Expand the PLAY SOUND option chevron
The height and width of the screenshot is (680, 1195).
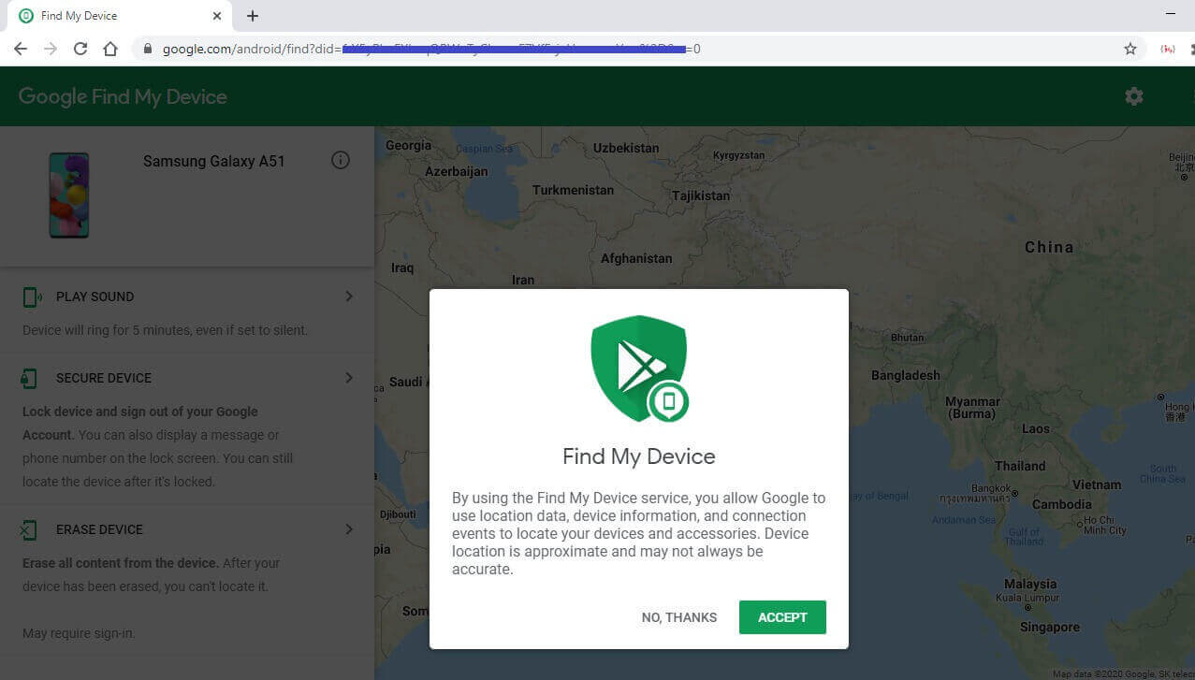pos(349,297)
